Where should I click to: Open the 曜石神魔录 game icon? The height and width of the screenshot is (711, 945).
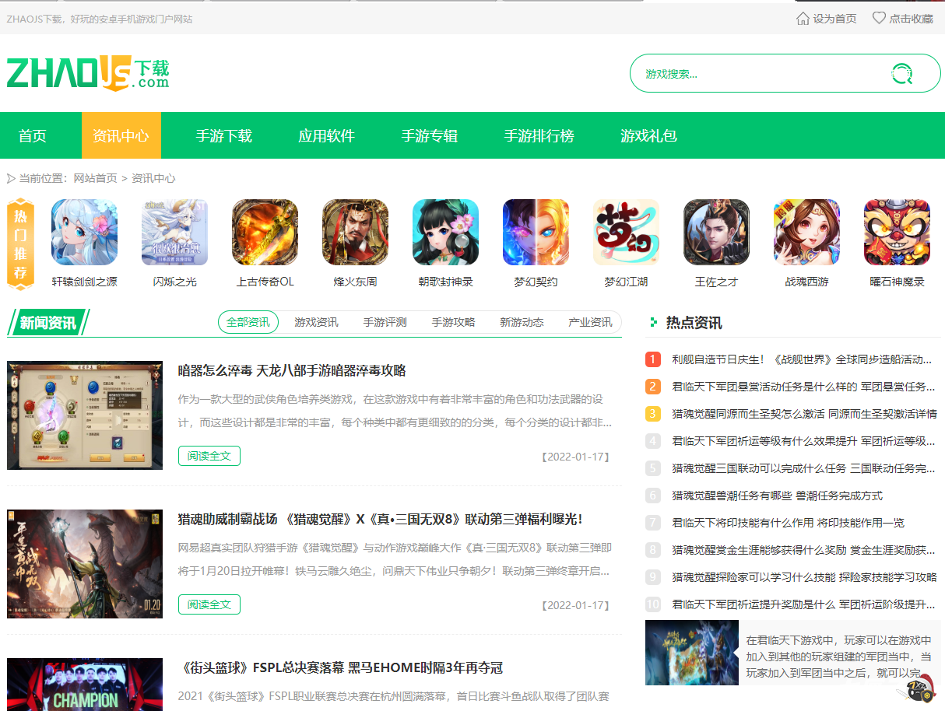click(x=897, y=233)
